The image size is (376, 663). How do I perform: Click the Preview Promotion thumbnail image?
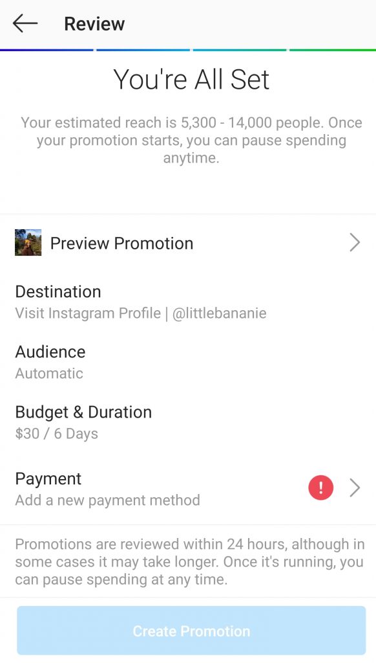tap(27, 242)
